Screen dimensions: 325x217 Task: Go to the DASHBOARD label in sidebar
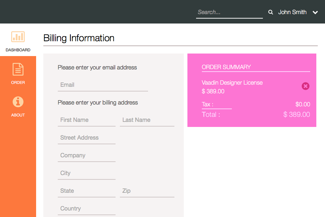(x=18, y=50)
